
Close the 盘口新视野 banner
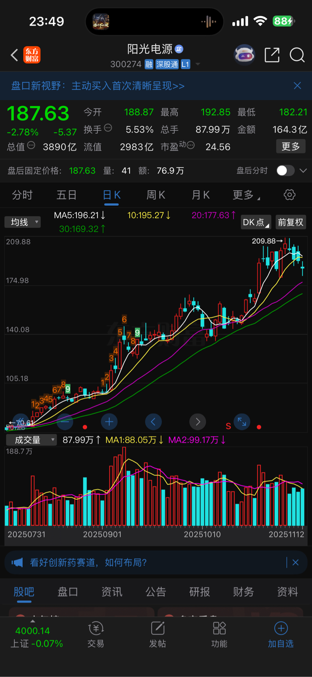pyautogui.click(x=297, y=85)
